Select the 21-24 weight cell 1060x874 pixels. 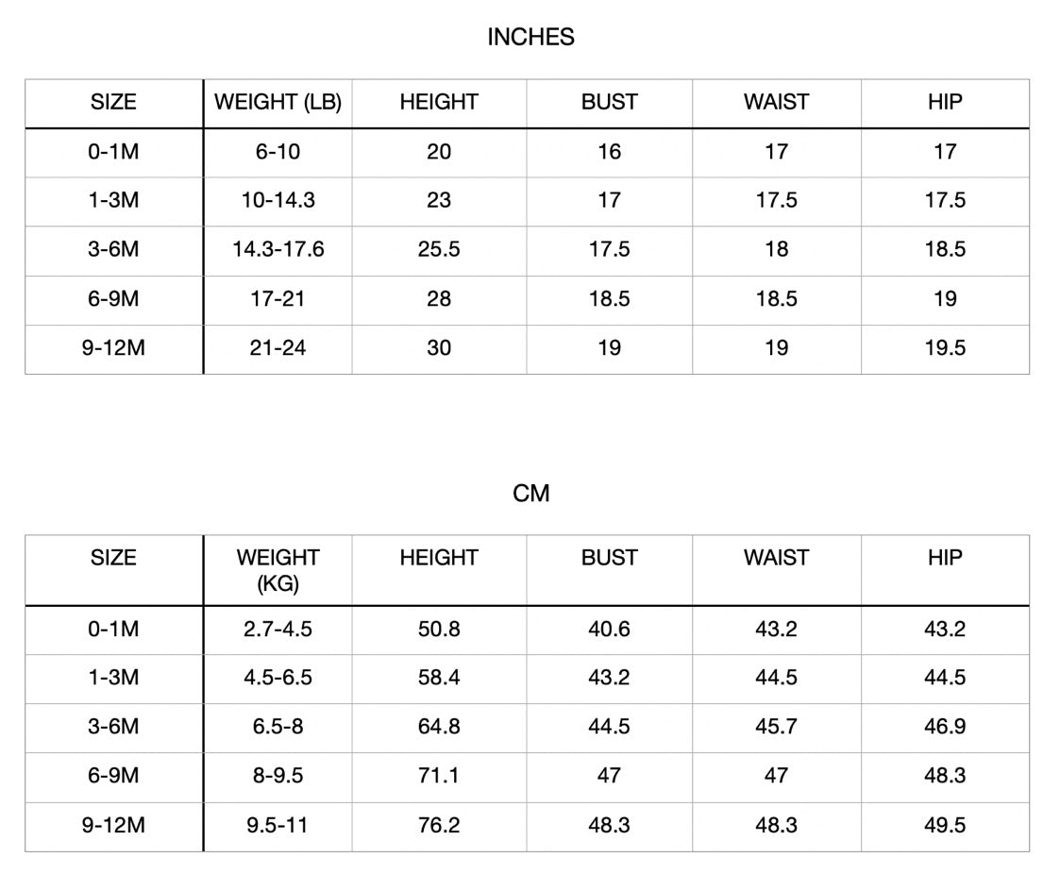coord(278,348)
